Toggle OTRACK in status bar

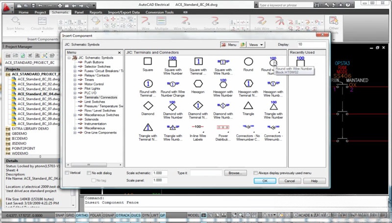pyautogui.click(x=123, y=215)
